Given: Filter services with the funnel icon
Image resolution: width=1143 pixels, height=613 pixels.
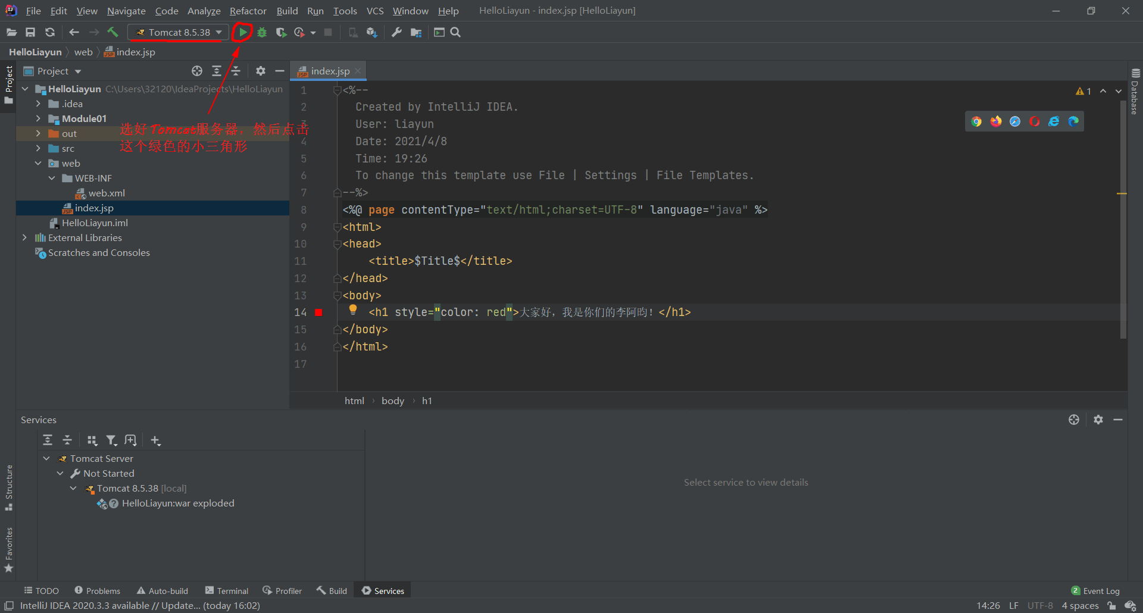Looking at the screenshot, I should (x=111, y=440).
